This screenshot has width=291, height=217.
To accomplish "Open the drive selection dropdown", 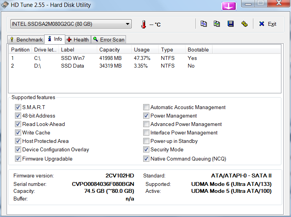I will (71, 24).
